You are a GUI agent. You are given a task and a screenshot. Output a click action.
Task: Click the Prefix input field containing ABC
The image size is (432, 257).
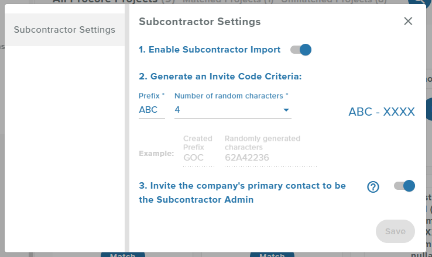(x=152, y=110)
